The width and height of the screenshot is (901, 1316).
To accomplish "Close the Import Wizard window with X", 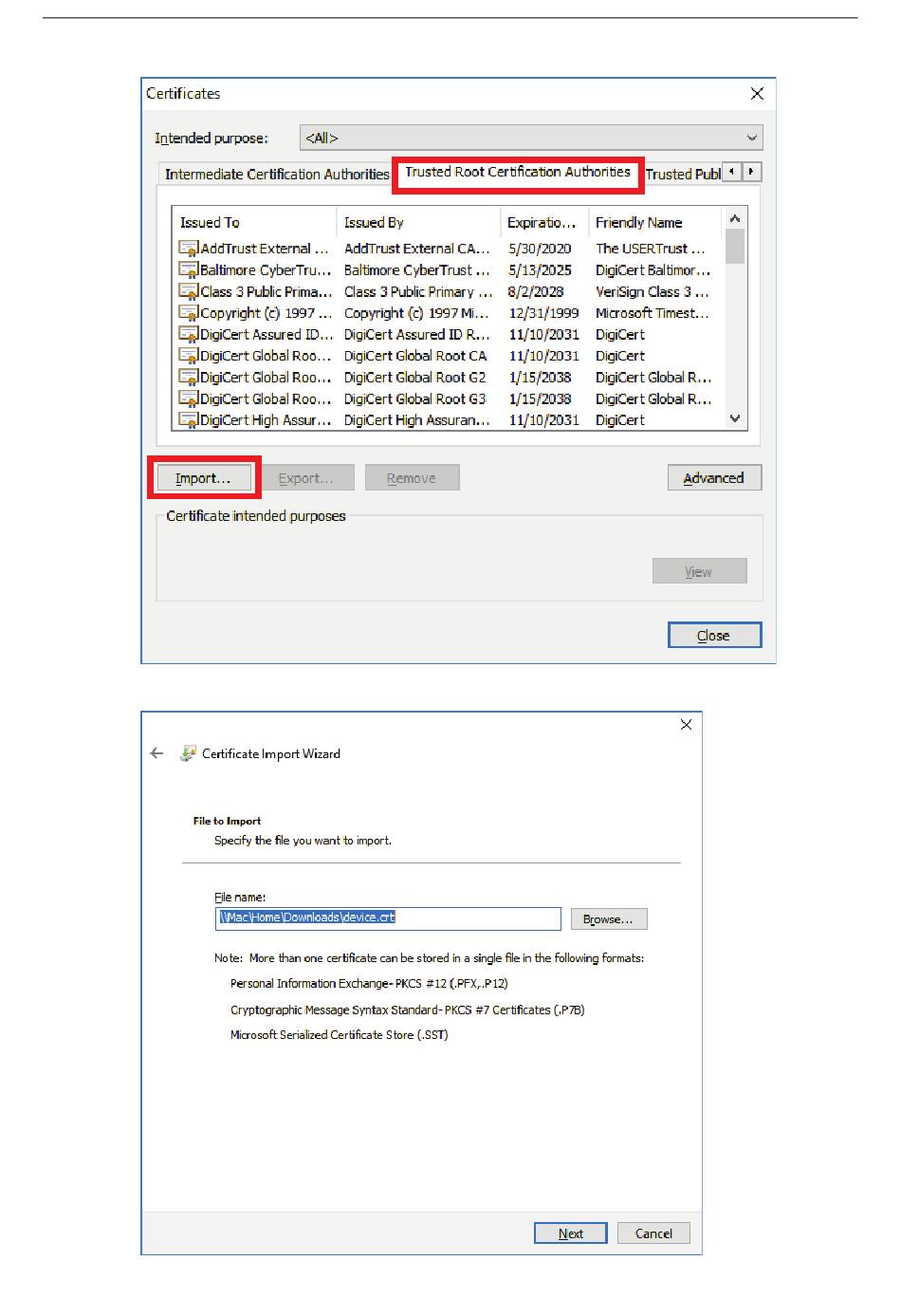I will coord(686,725).
